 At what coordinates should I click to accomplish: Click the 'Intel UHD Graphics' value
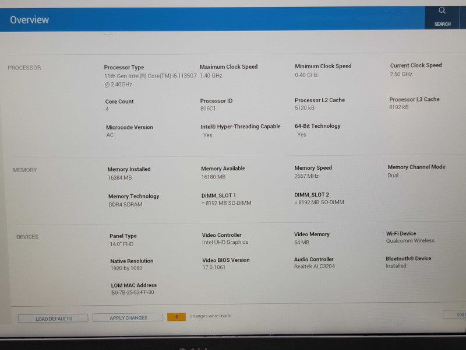(225, 242)
